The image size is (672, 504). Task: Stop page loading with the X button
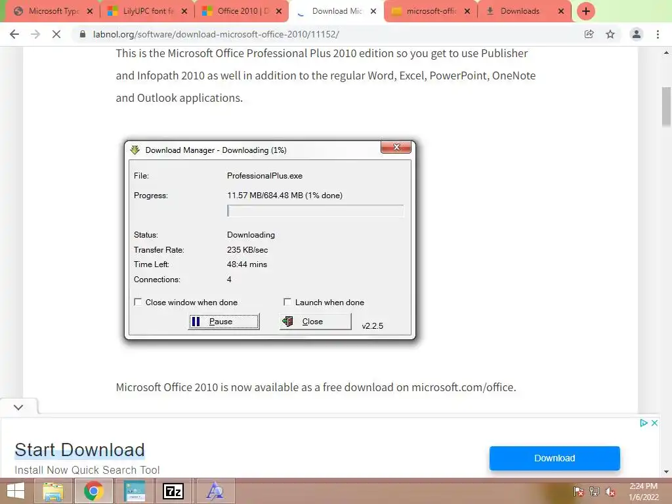(56, 34)
